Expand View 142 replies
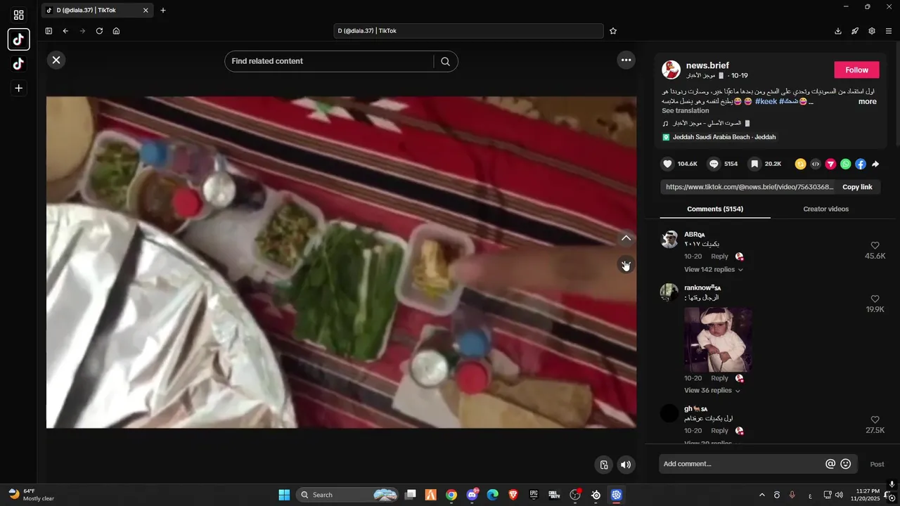Screen dimensions: 900x506 (x=713, y=269)
